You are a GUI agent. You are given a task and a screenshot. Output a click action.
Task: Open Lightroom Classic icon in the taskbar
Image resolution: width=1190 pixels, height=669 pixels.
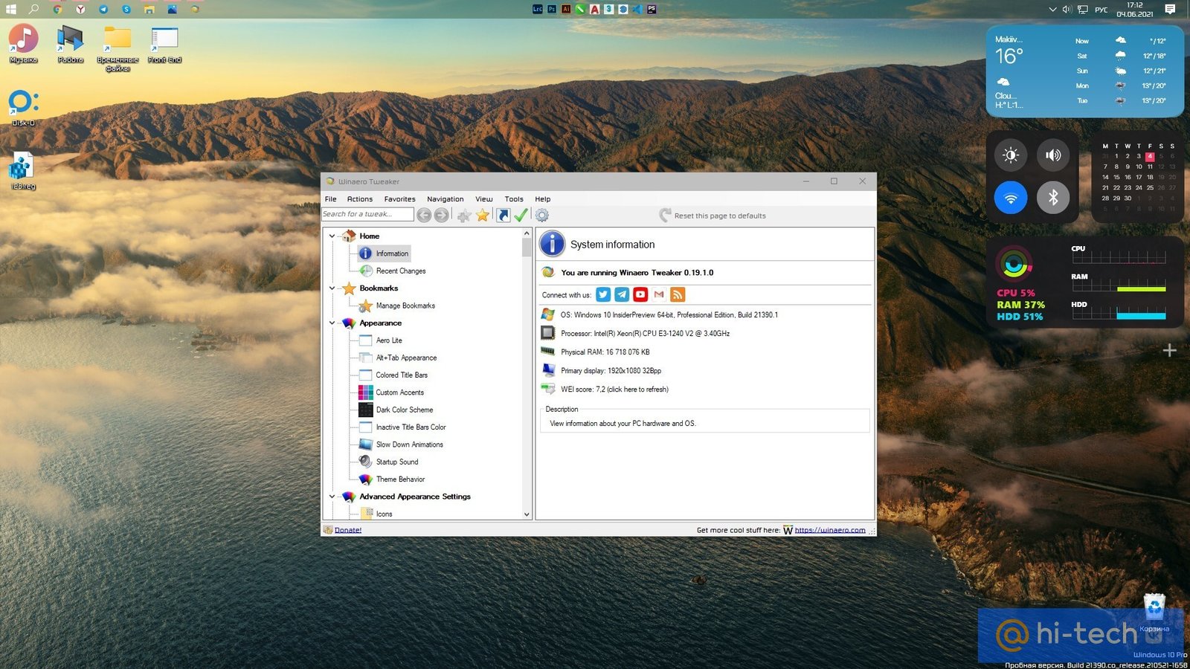coord(538,9)
